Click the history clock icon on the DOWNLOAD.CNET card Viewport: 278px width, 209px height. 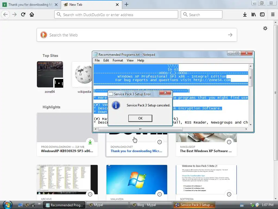tap(160, 142)
